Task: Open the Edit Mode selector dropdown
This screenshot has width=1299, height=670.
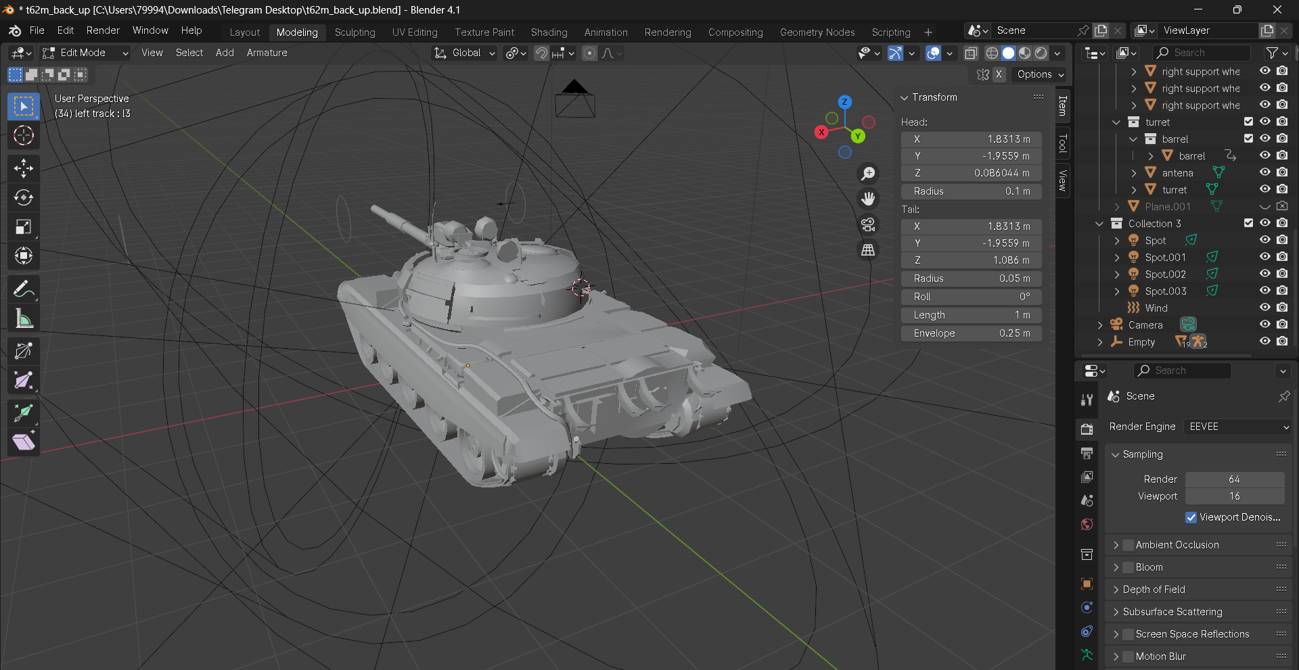Action: point(85,53)
